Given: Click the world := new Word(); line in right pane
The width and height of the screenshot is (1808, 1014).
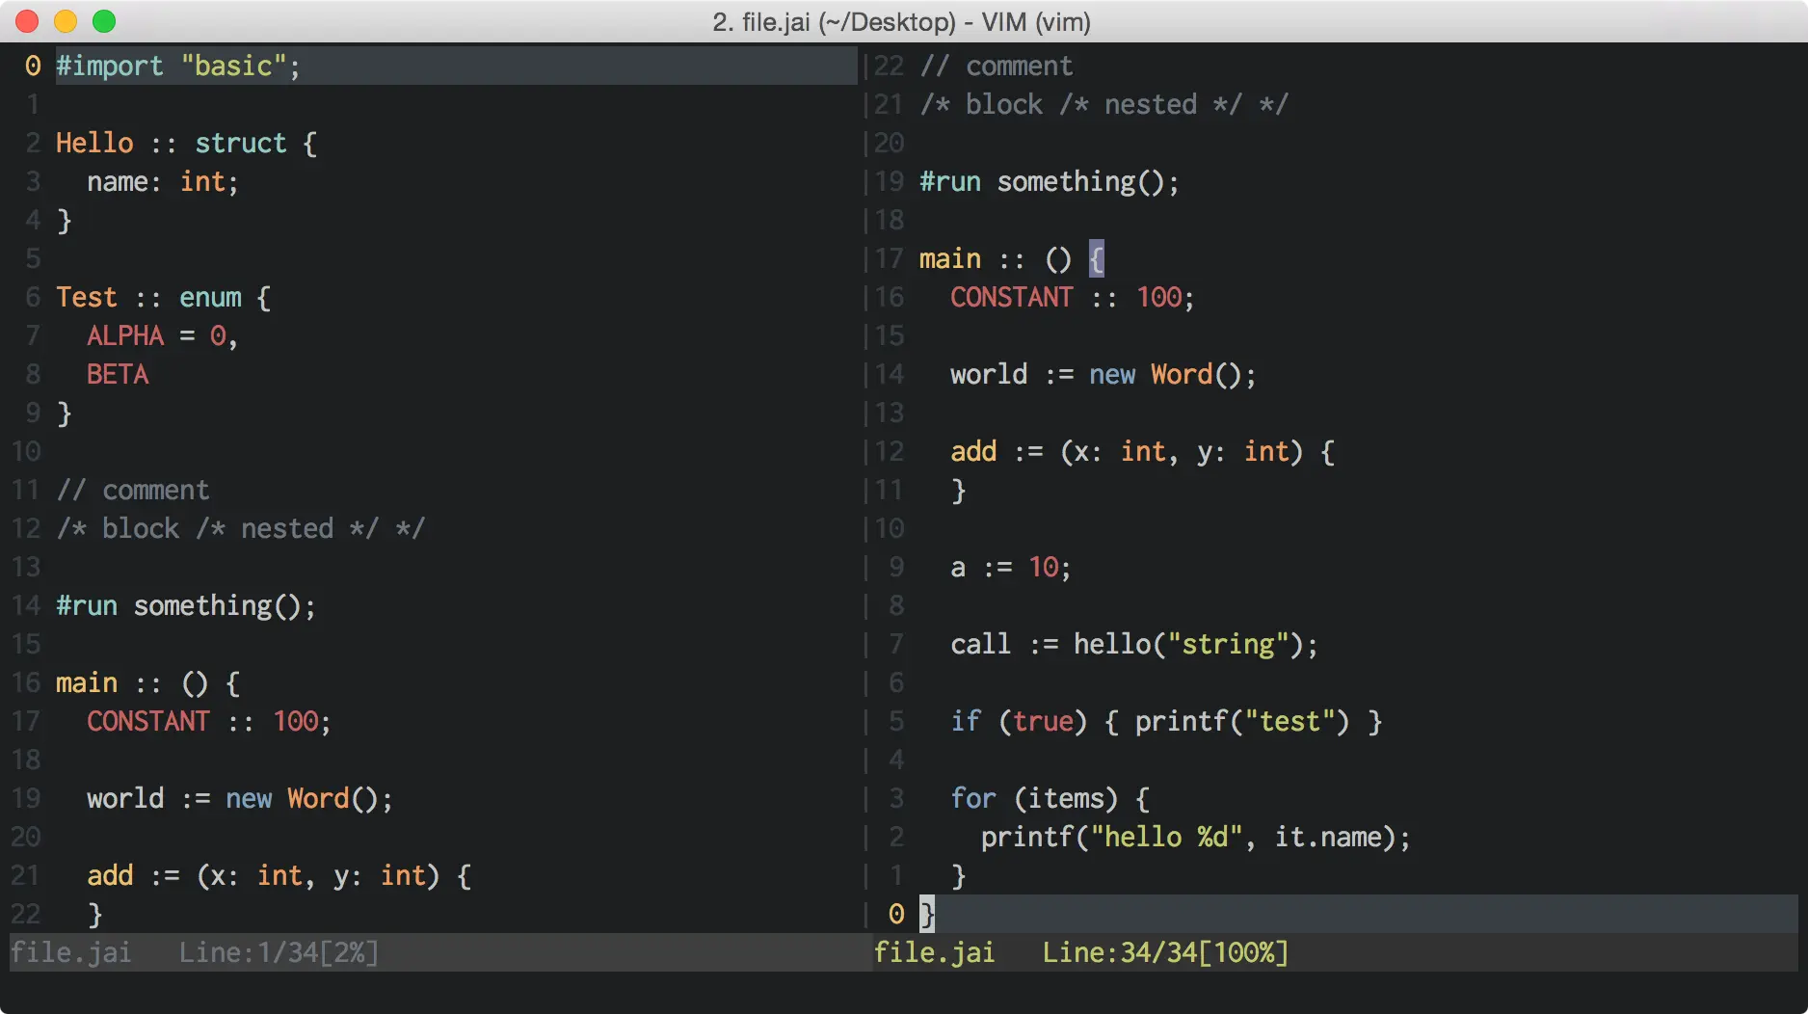Looking at the screenshot, I should pyautogui.click(x=1102, y=374).
